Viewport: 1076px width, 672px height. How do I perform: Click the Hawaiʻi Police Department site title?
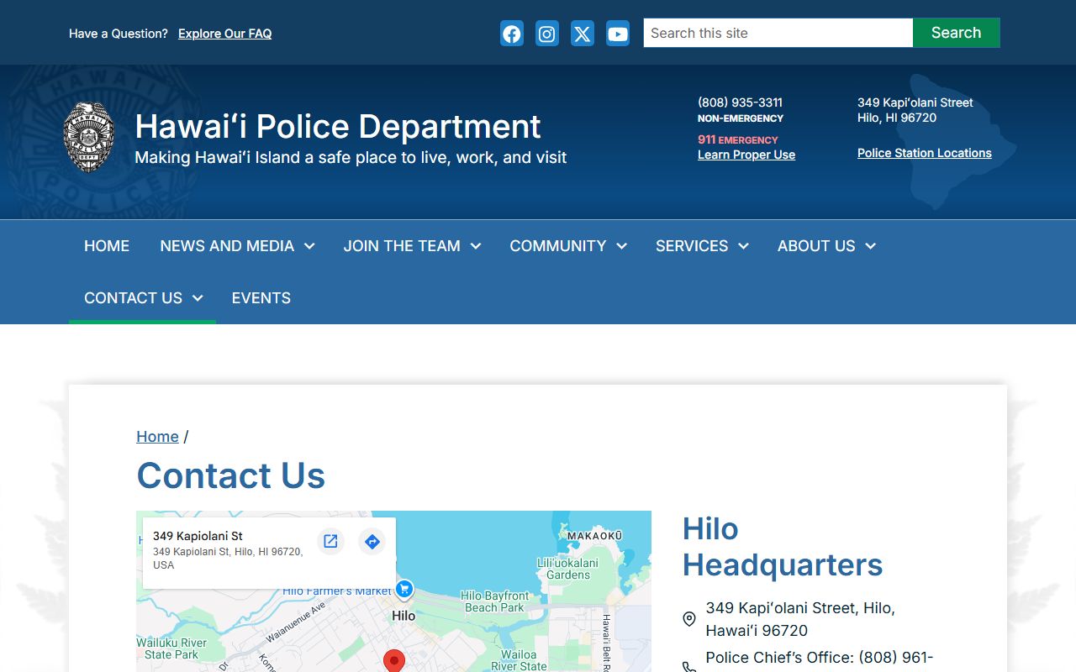(338, 127)
